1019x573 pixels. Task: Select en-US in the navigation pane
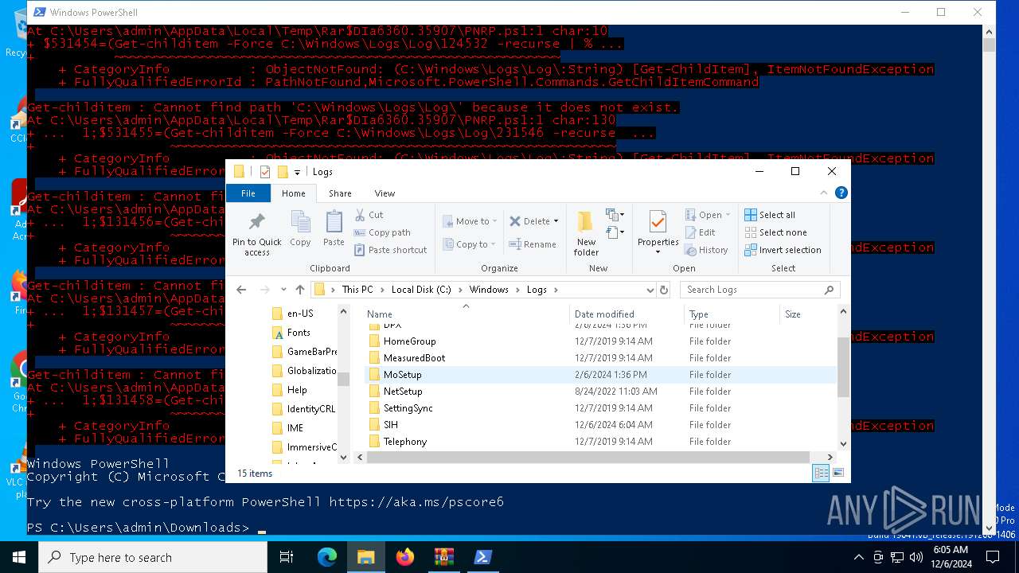[x=300, y=314]
